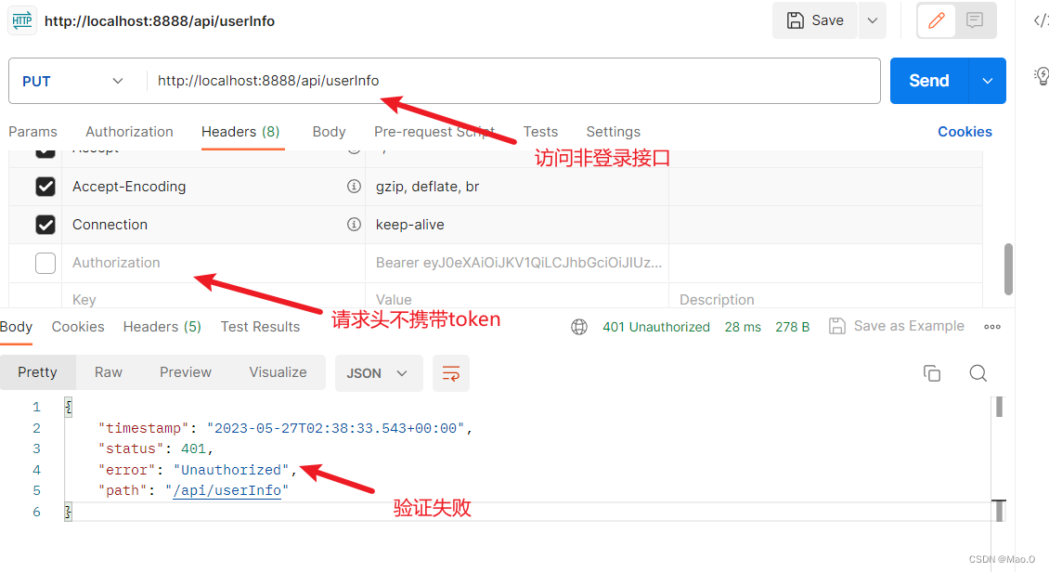
Task: Click the response body scrollbar
Action: pos(999,407)
